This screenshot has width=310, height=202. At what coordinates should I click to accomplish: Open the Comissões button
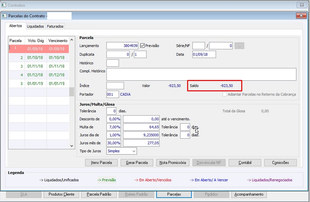(280, 163)
